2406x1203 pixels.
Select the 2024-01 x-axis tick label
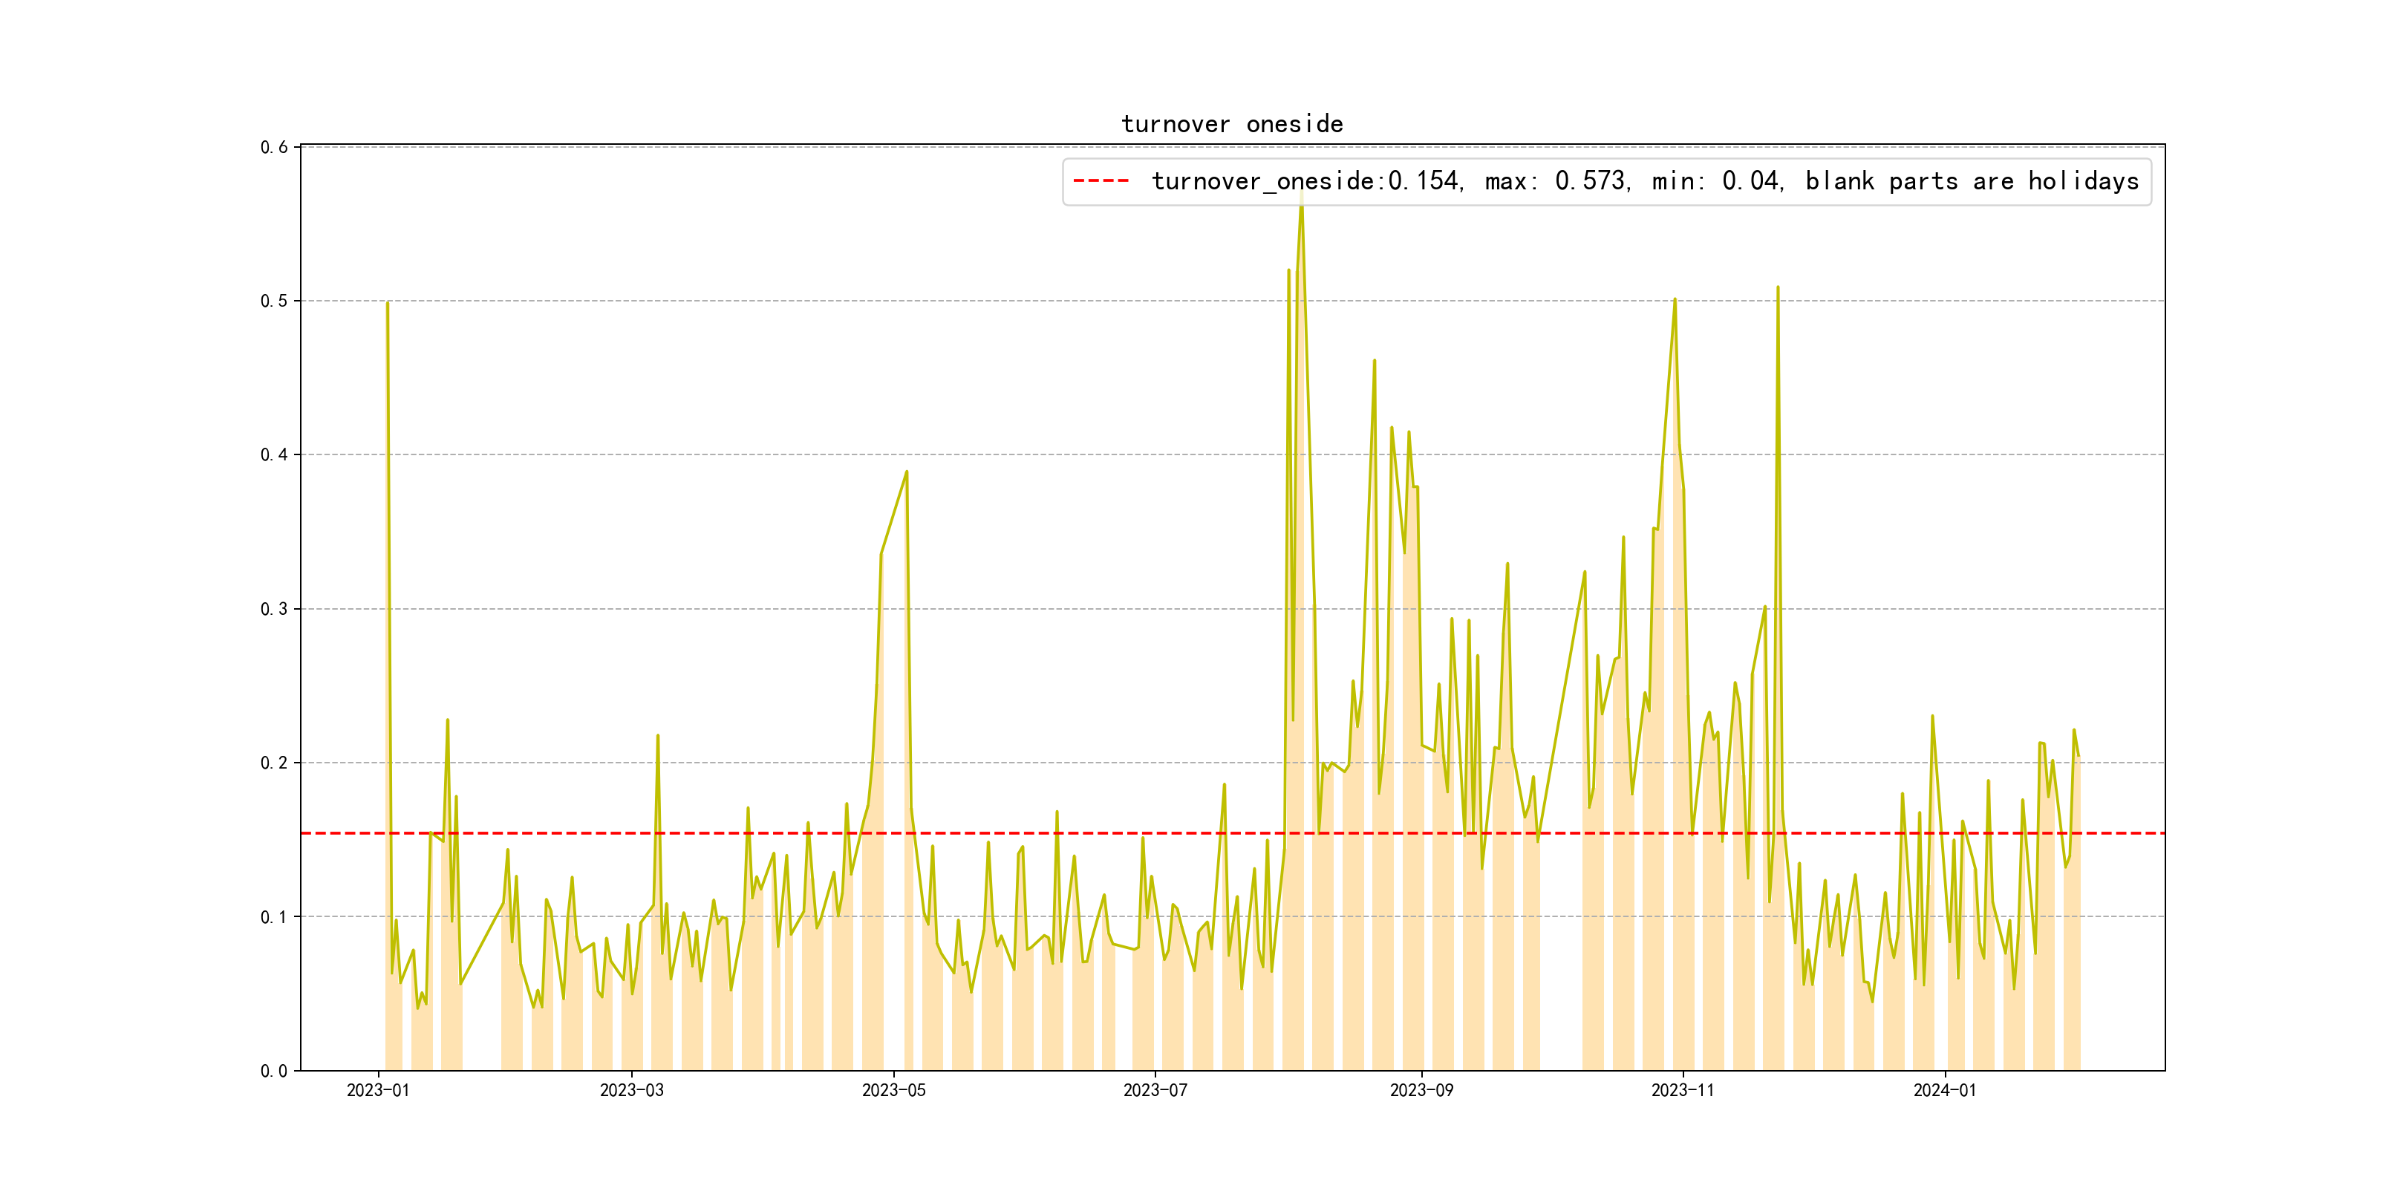[x=1945, y=1090]
